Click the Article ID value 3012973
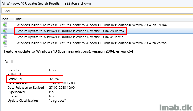This screenshot has height=111, width=193. 55,79
